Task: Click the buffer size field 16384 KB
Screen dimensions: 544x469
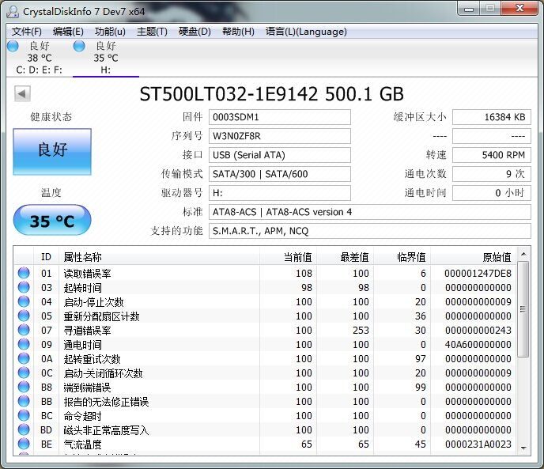Action: (492, 117)
